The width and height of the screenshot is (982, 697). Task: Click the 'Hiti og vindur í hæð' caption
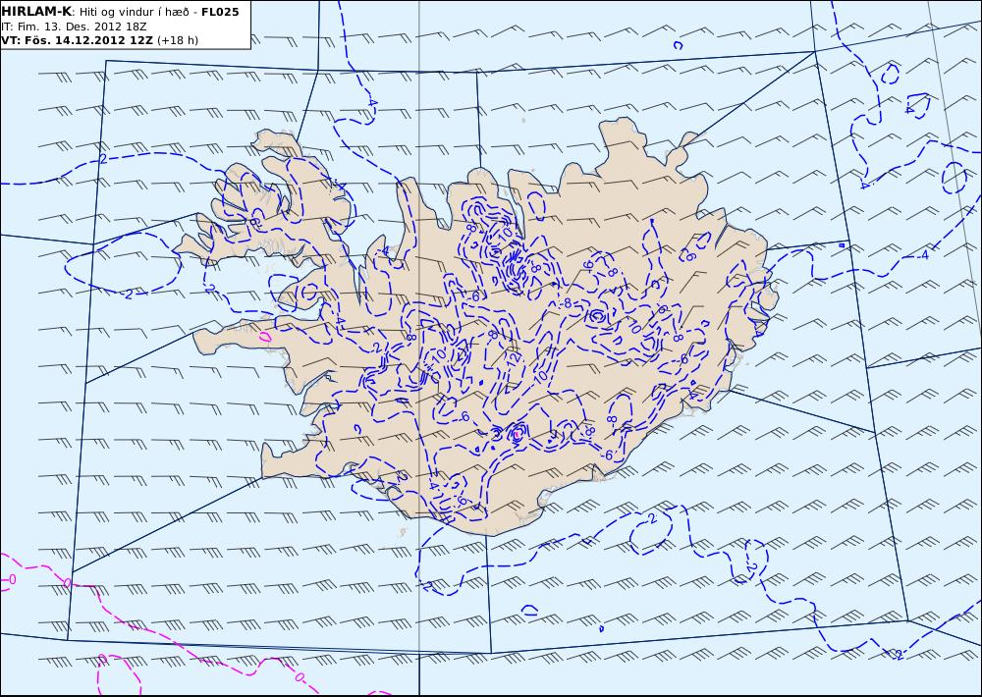[132, 13]
